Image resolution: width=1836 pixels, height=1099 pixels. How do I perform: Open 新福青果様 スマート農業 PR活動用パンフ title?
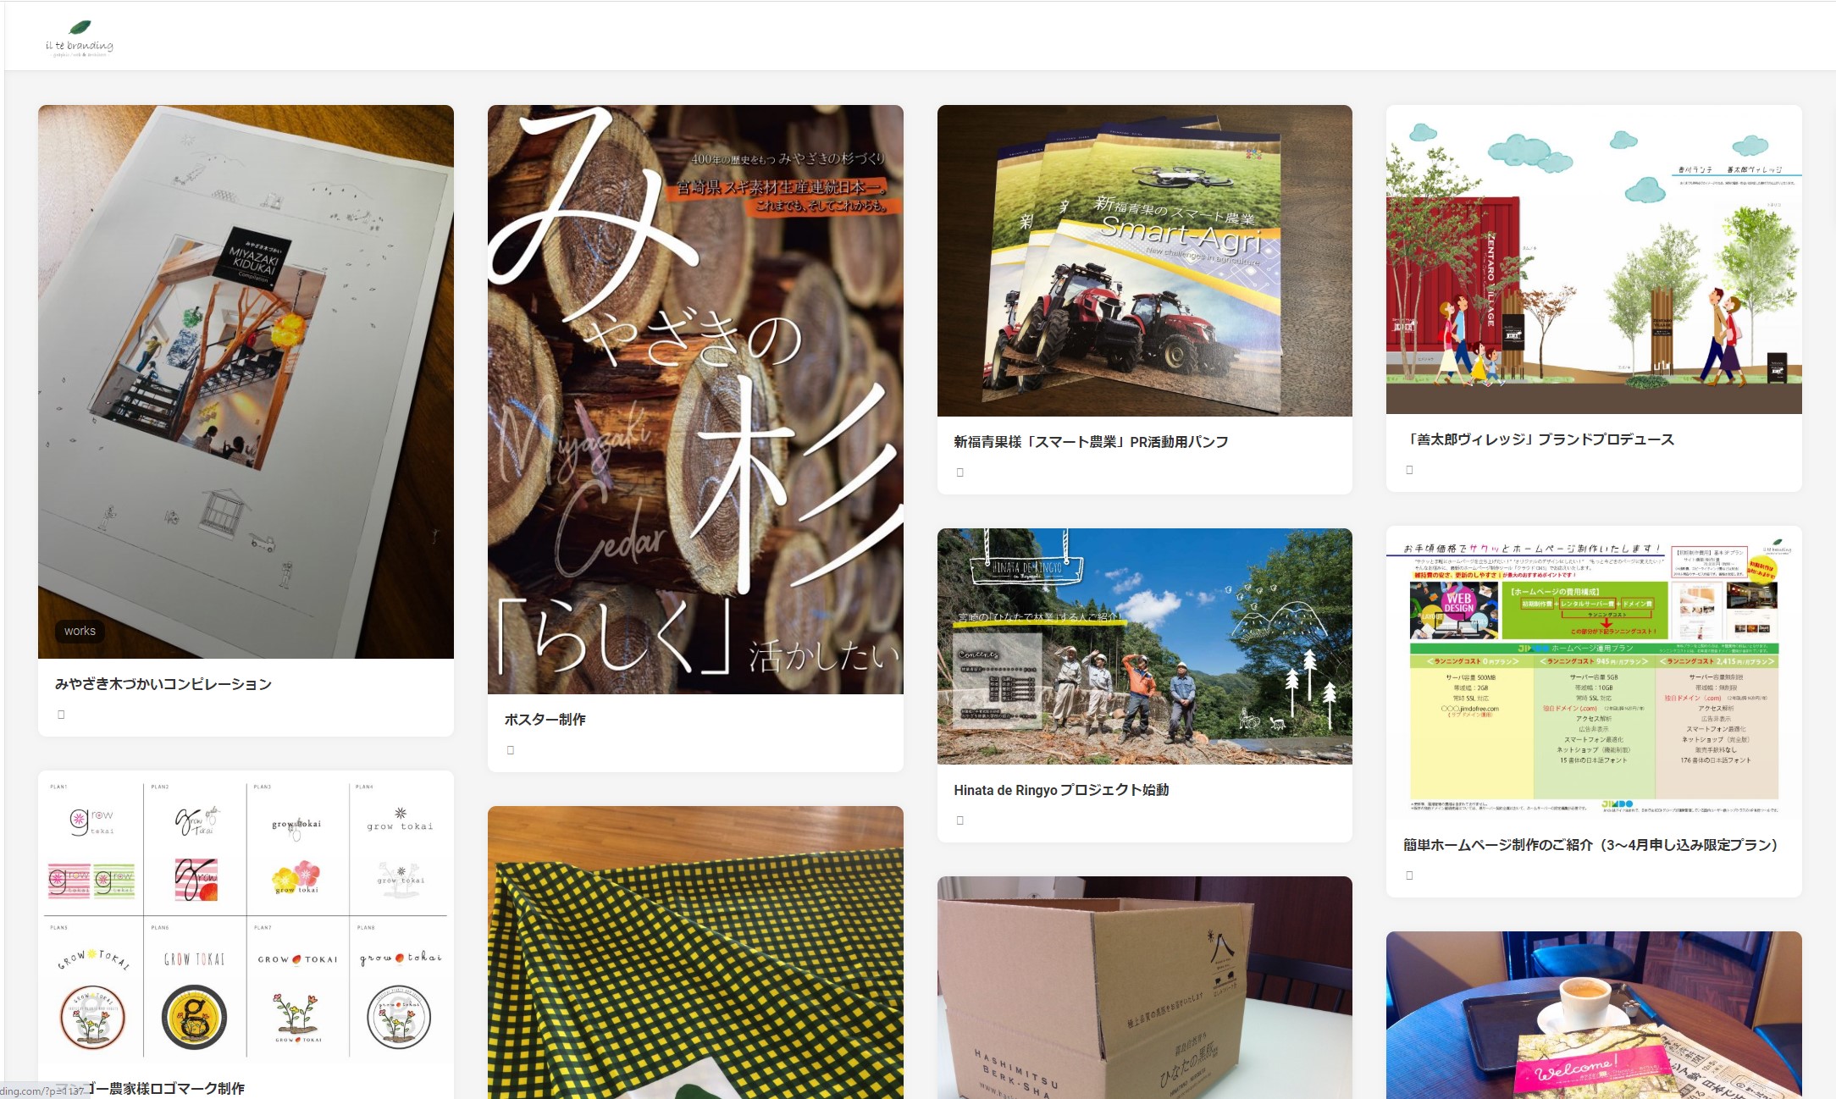coord(1091,442)
